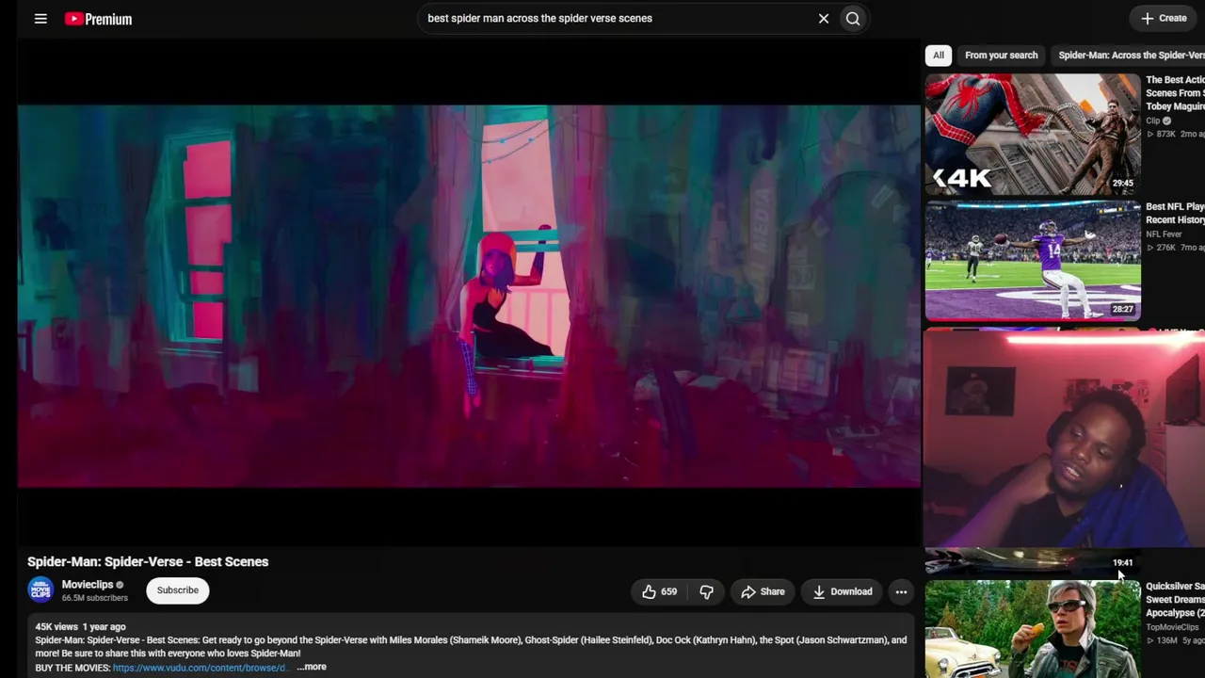Open the Quicksilver video title link

1175,599
